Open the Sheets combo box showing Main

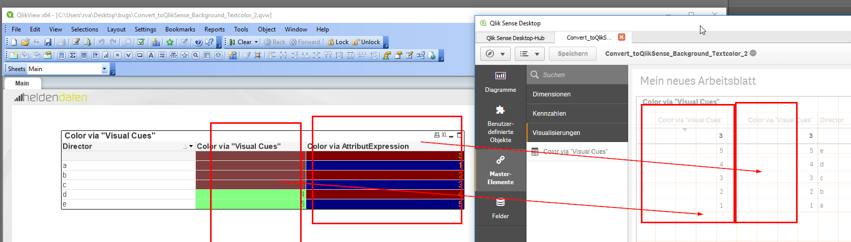click(68, 69)
